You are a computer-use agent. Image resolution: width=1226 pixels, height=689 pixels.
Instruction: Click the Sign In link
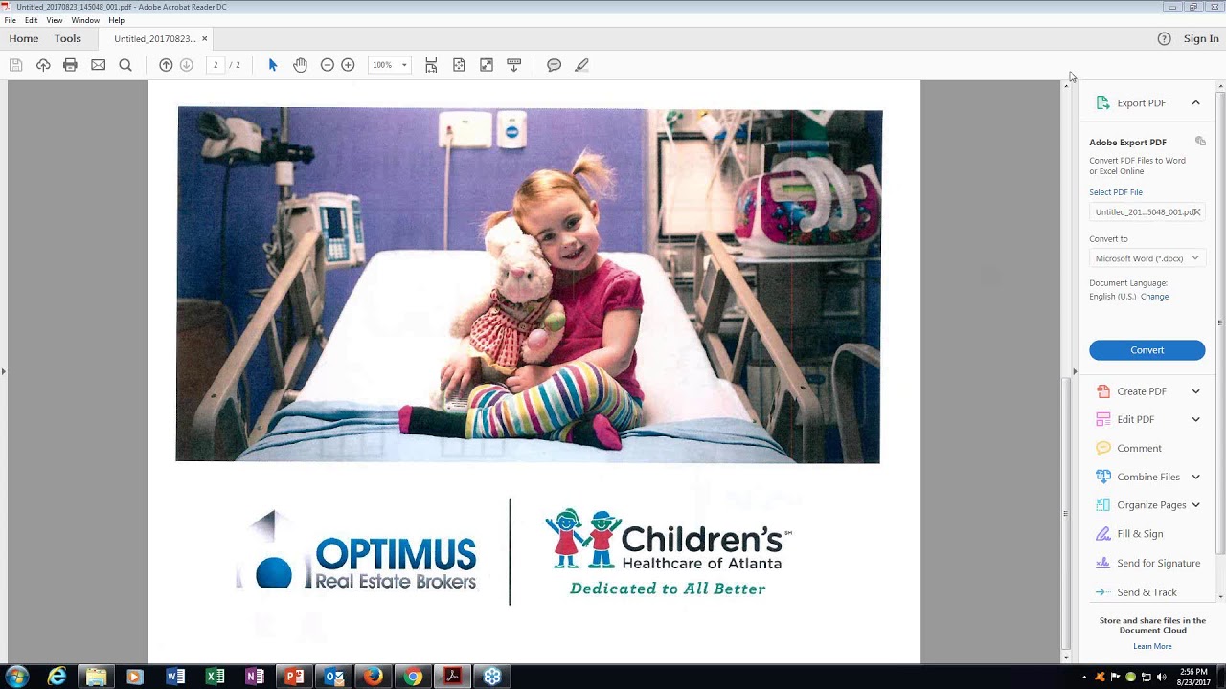(1201, 39)
